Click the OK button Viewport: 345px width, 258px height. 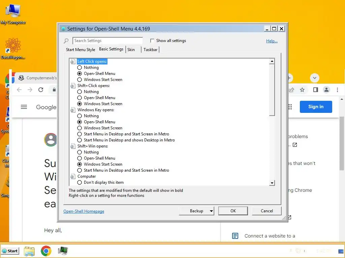[233, 211]
